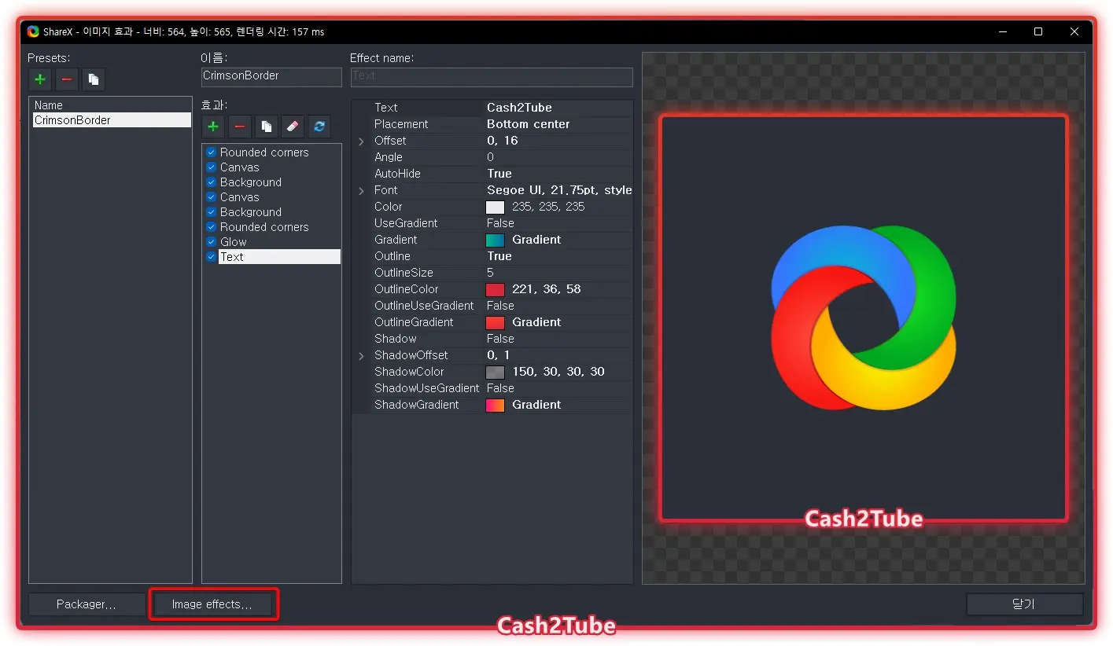Select the ShadowUseGradient value False
Image resolution: width=1113 pixels, height=646 pixels.
tap(500, 388)
